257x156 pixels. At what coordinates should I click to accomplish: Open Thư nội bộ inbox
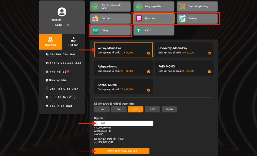[x=58, y=72]
